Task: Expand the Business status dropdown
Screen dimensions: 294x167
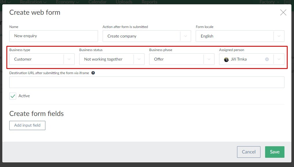Action: 139,59
